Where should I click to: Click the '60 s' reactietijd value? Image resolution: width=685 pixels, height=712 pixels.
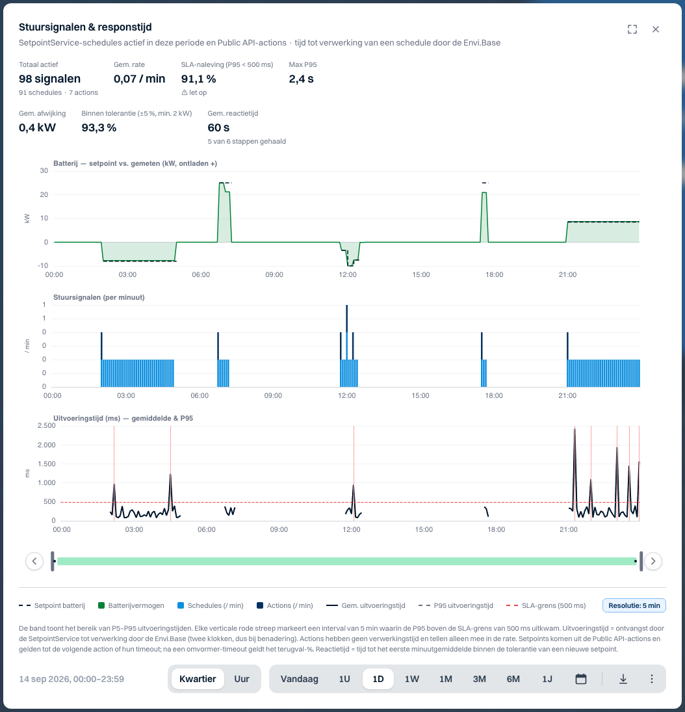(218, 128)
